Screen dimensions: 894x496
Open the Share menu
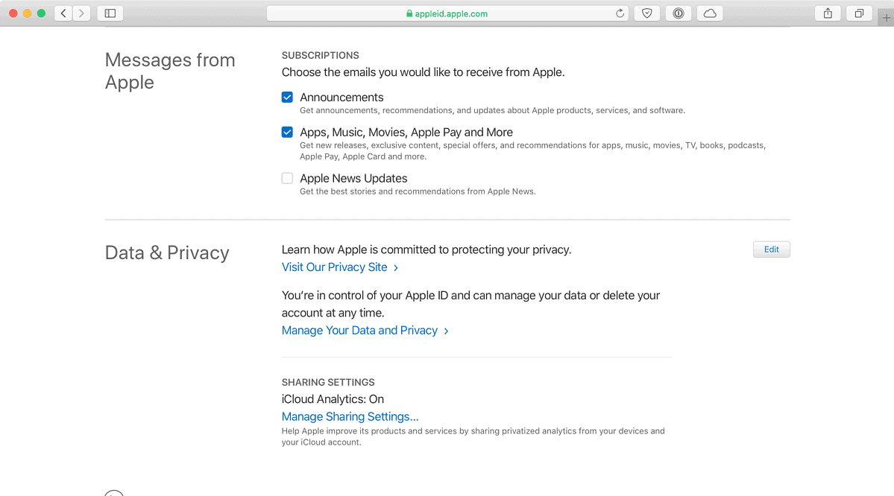click(828, 13)
